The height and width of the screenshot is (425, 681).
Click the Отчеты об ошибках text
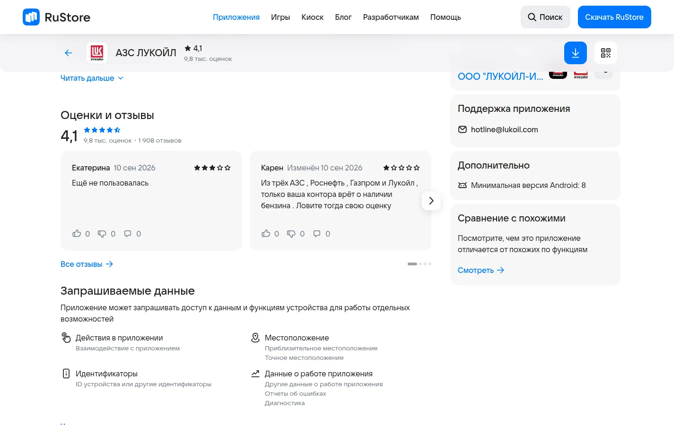[x=296, y=393]
